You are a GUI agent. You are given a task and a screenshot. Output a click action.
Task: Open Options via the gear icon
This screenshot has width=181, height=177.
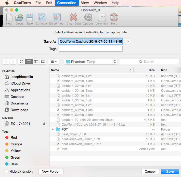pos(88,17)
